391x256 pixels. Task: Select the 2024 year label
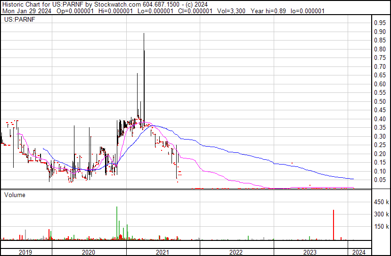[x=359, y=252]
